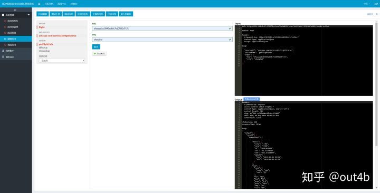Select the red com.ape service ID entry
The height and width of the screenshot is (193, 380).
(58, 36)
